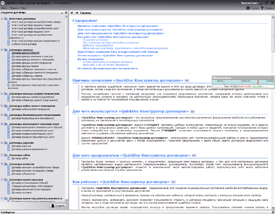Select Договор субаренды гаража
This screenshot has width=275, height=214.
coord(27,76)
